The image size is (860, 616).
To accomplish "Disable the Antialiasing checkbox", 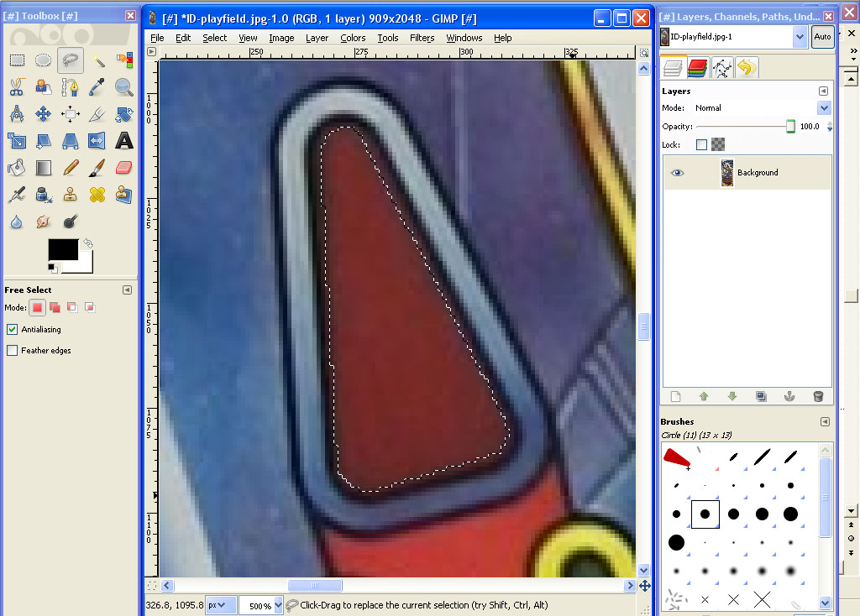I will coord(13,330).
